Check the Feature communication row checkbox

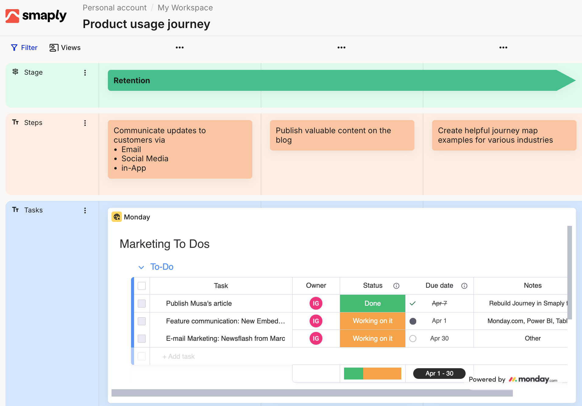coord(142,321)
